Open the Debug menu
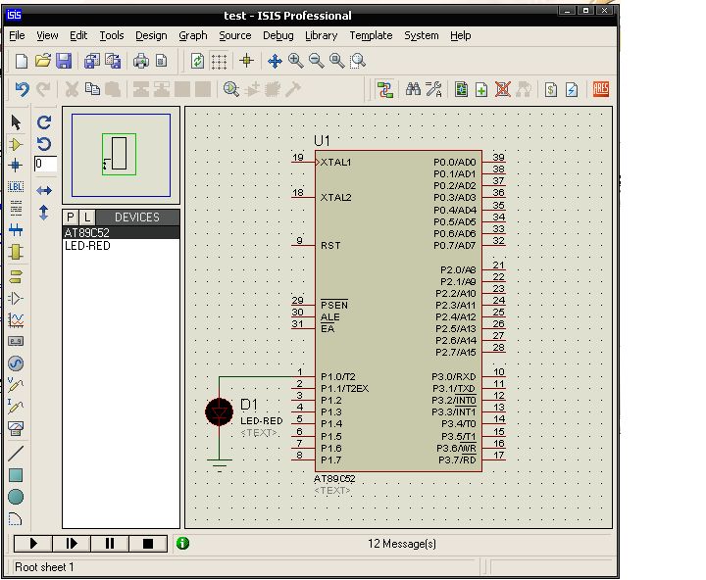 278,35
